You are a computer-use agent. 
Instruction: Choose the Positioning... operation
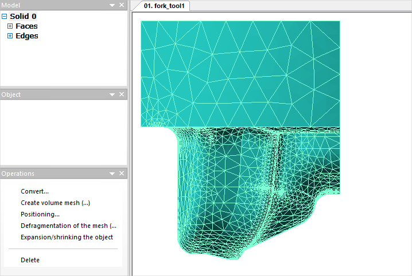click(40, 214)
